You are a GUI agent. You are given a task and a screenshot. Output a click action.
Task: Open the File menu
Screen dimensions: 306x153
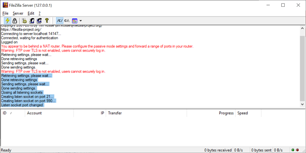(5, 13)
